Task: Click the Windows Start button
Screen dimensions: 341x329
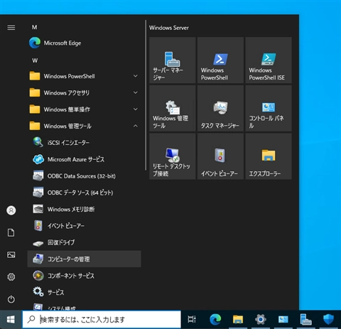Action: click(11, 320)
